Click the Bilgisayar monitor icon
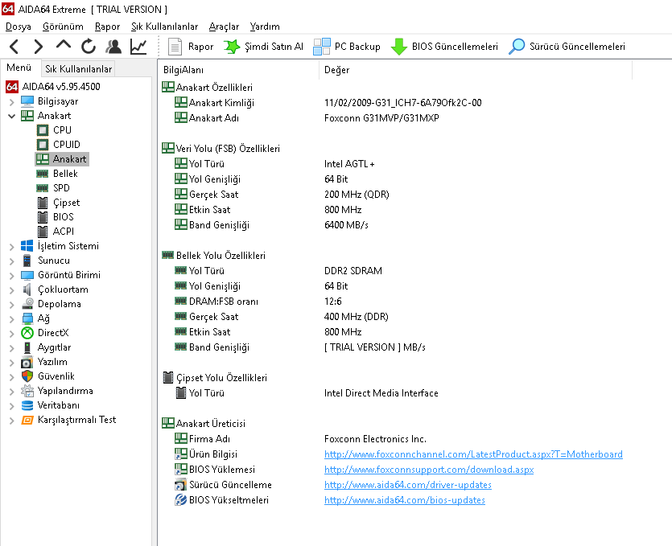 tap(27, 101)
